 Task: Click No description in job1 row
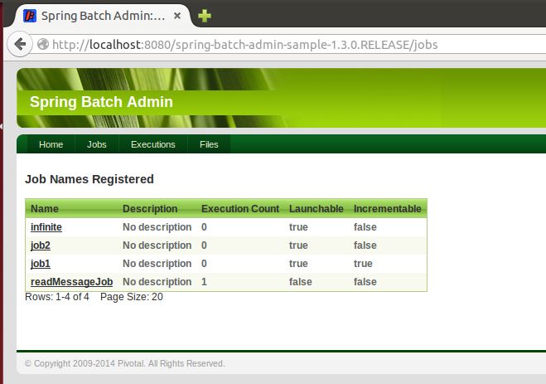[x=157, y=264]
